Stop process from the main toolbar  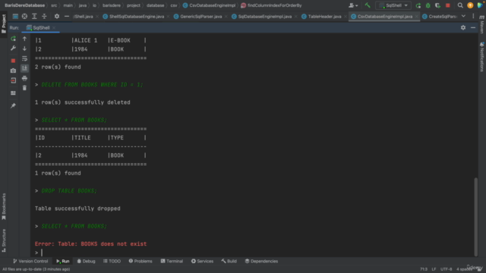click(447, 5)
